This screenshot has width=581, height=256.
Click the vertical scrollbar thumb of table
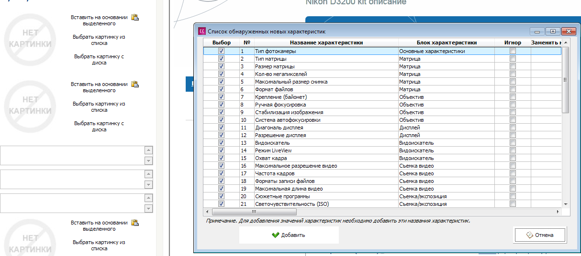(565, 79)
